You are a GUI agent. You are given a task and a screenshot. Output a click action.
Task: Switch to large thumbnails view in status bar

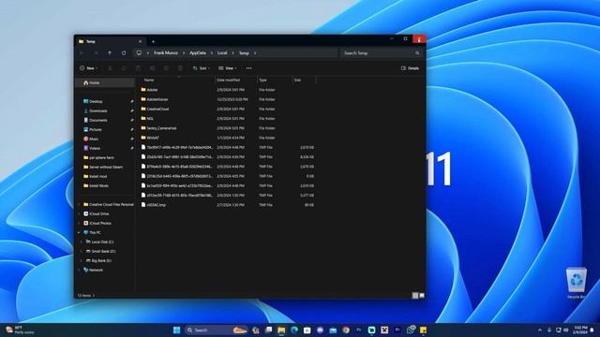point(422,296)
